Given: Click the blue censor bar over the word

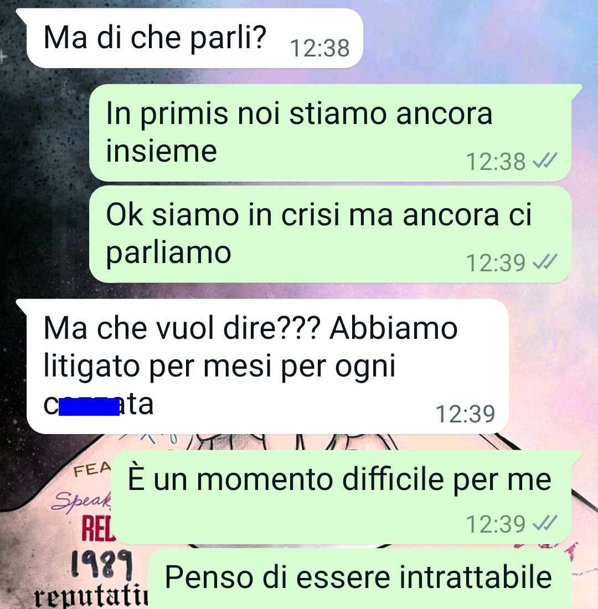Looking at the screenshot, I should 89,407.
